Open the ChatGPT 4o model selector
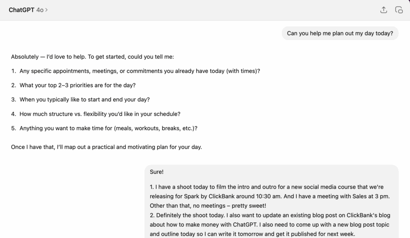 point(28,10)
